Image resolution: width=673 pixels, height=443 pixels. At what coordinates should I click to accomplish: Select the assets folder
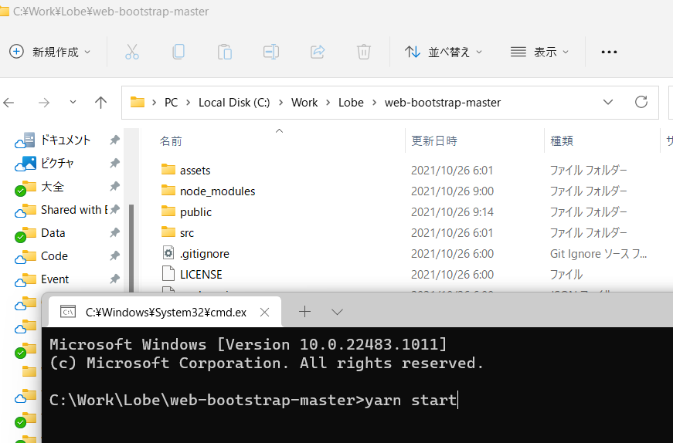pos(195,171)
